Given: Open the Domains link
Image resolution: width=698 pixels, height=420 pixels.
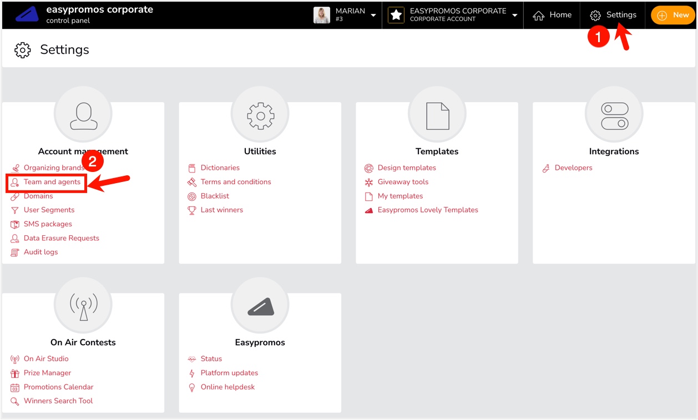Looking at the screenshot, I should point(38,196).
